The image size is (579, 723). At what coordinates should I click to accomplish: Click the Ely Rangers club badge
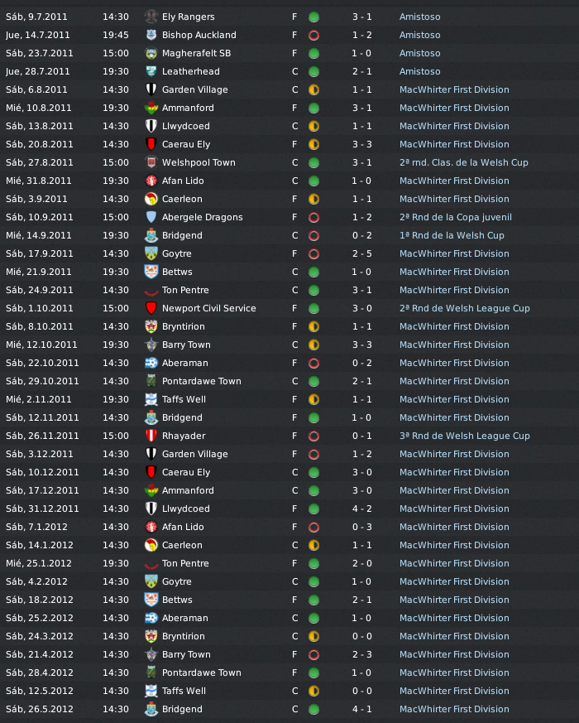point(151,17)
